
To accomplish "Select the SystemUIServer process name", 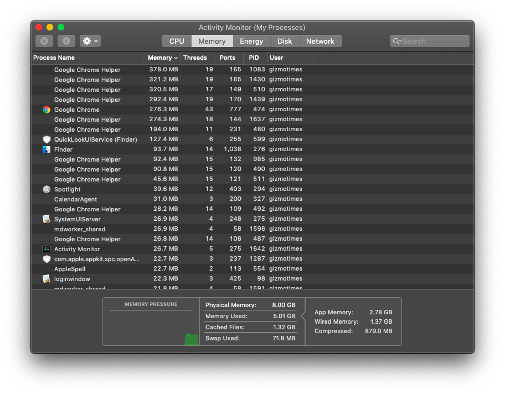I will pos(78,219).
